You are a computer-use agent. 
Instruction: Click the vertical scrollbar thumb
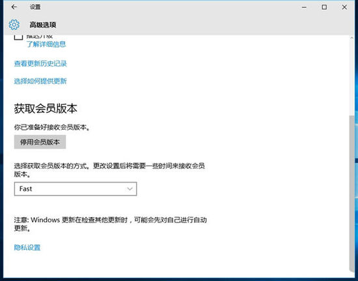point(352,193)
